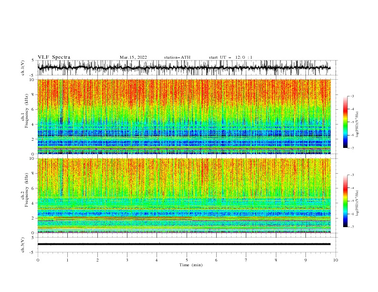Click the upper PSD color scale bar
378x292 pixels.
pyautogui.click(x=345, y=122)
